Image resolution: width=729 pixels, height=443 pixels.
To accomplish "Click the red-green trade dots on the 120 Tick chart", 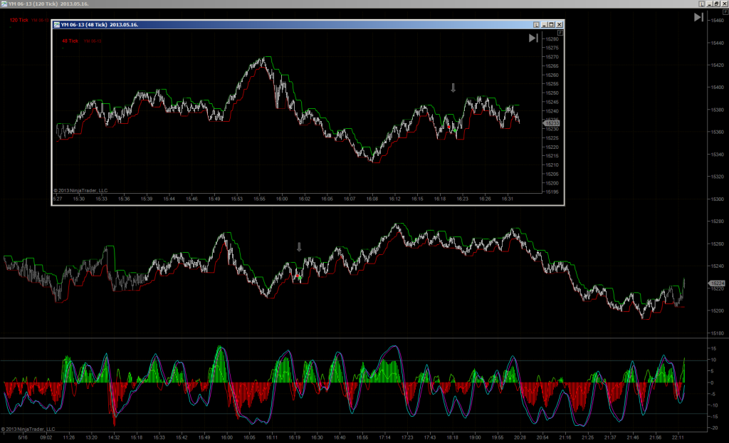I will [x=298, y=277].
